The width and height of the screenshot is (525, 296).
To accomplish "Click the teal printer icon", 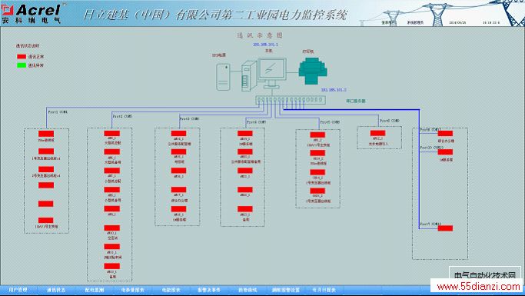I will tap(313, 71).
